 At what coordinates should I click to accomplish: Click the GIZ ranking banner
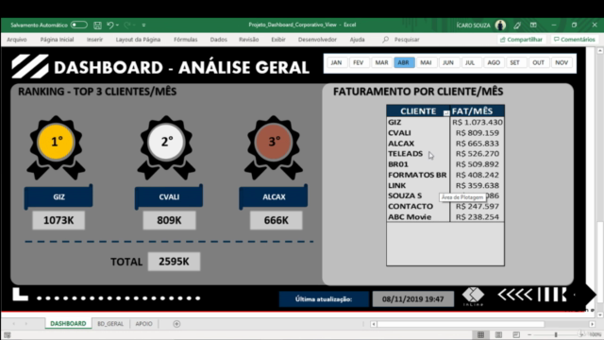(x=59, y=196)
